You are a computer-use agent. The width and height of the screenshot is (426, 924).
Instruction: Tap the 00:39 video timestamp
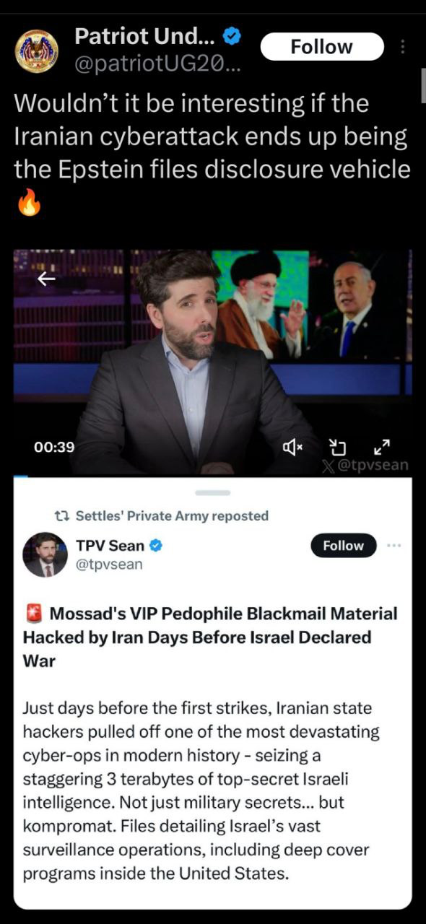coord(54,448)
